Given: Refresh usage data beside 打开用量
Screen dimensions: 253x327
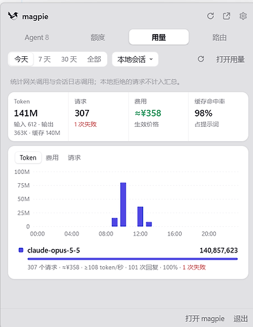Looking at the screenshot, I should [x=201, y=59].
